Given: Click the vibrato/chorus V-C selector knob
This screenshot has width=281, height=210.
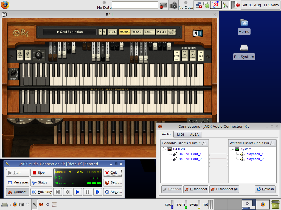Looking at the screenshot, I should click(38, 55).
